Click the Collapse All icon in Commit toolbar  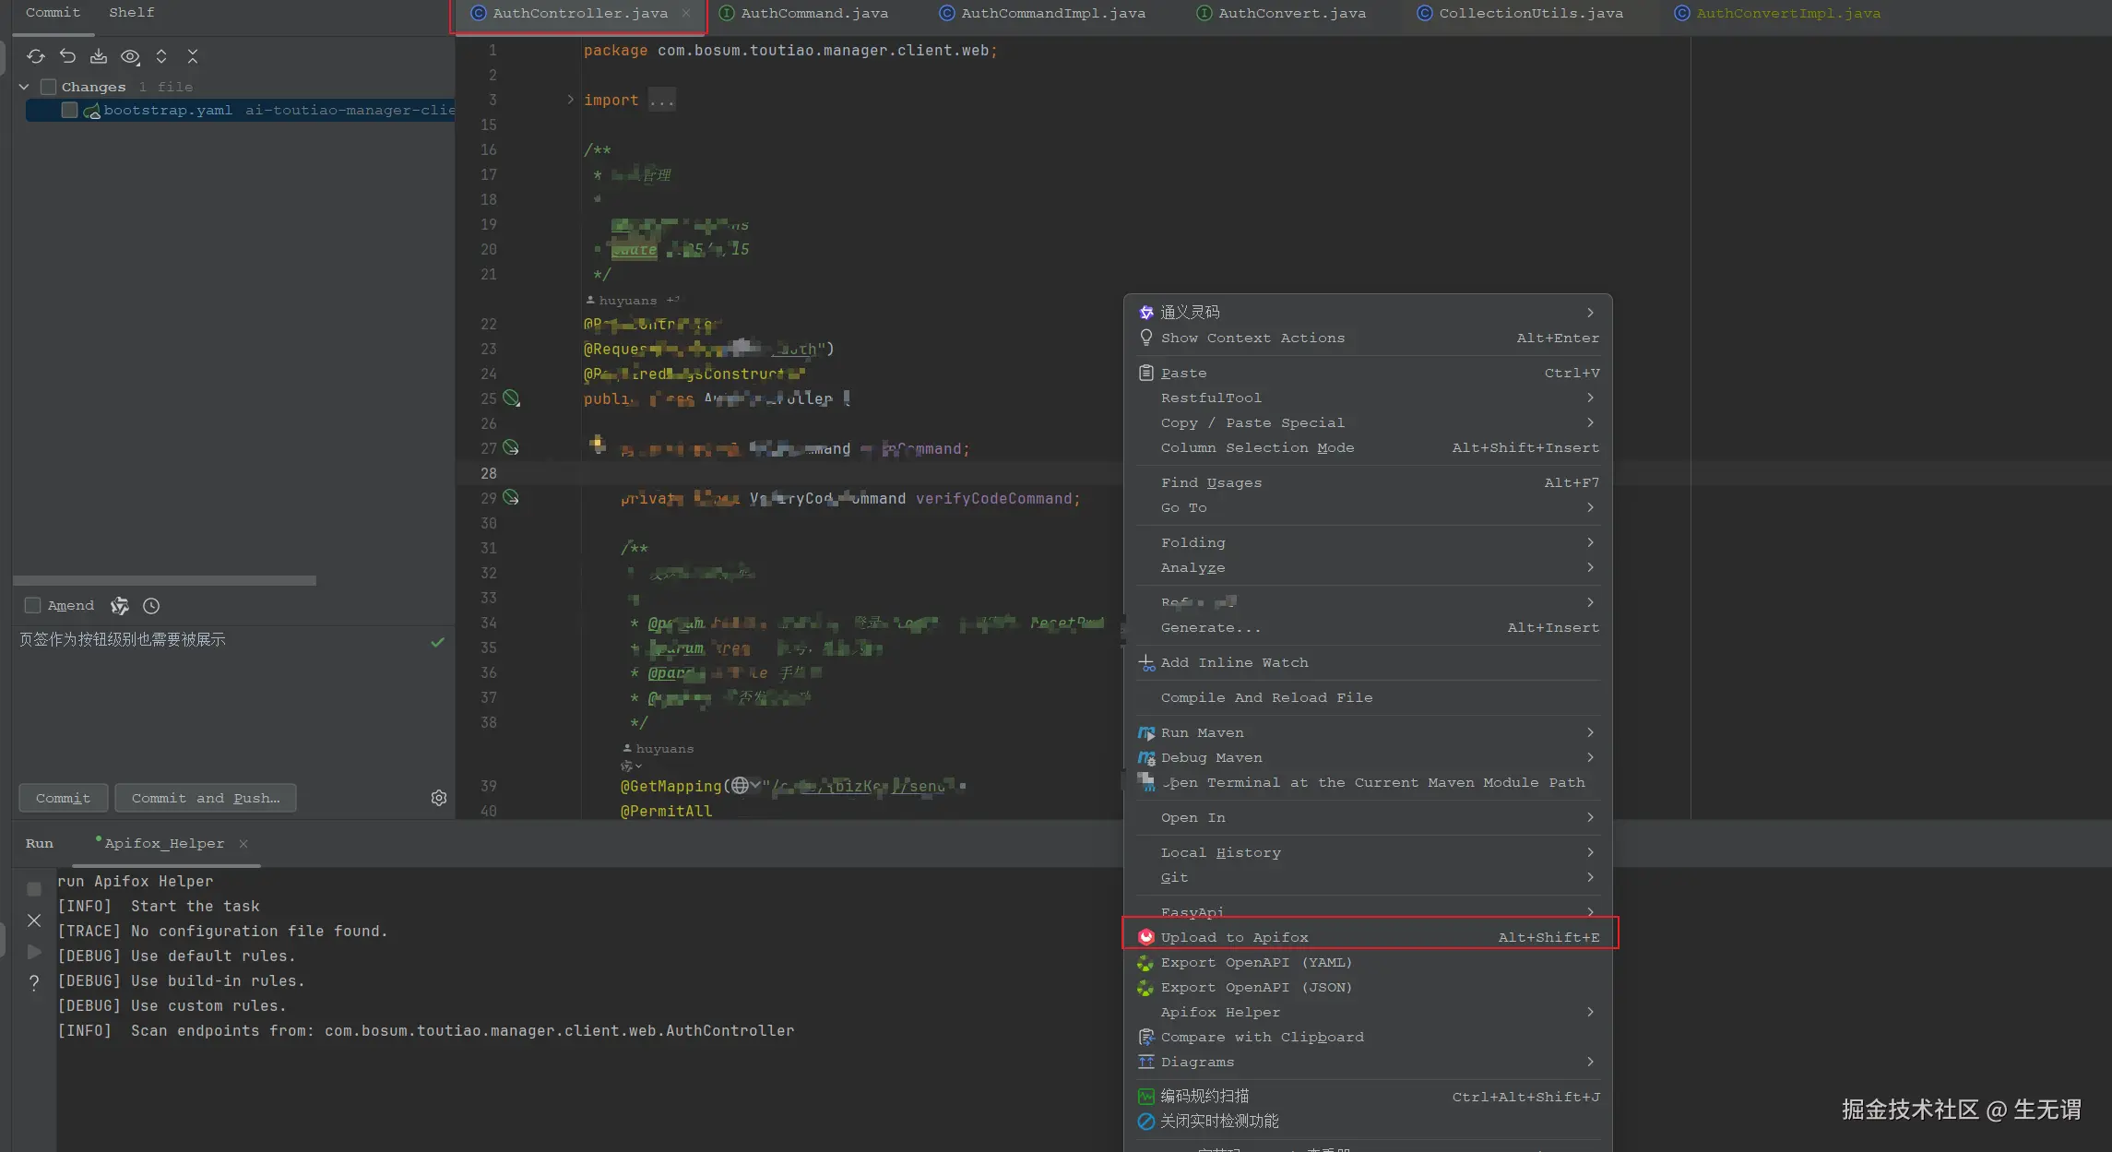point(193,56)
